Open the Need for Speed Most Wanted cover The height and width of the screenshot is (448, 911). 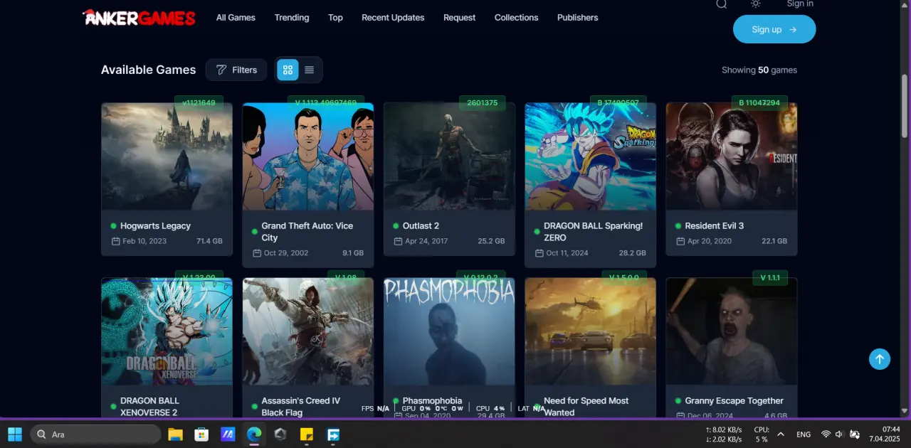590,331
